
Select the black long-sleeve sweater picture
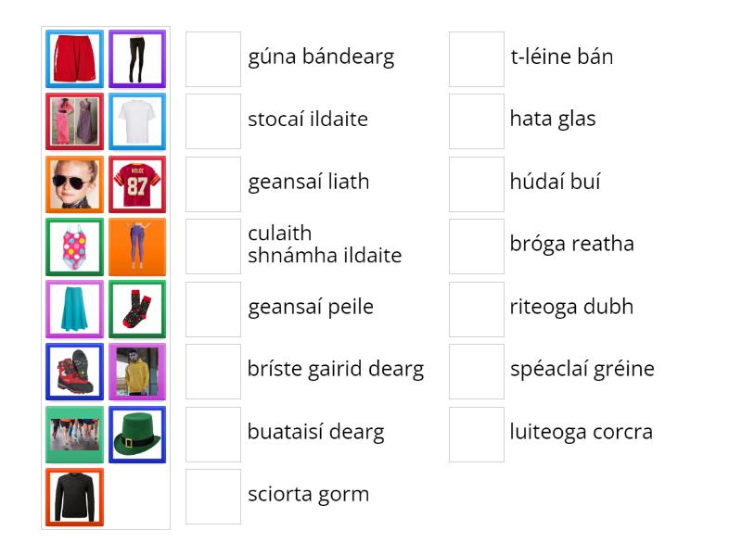pyautogui.click(x=75, y=497)
